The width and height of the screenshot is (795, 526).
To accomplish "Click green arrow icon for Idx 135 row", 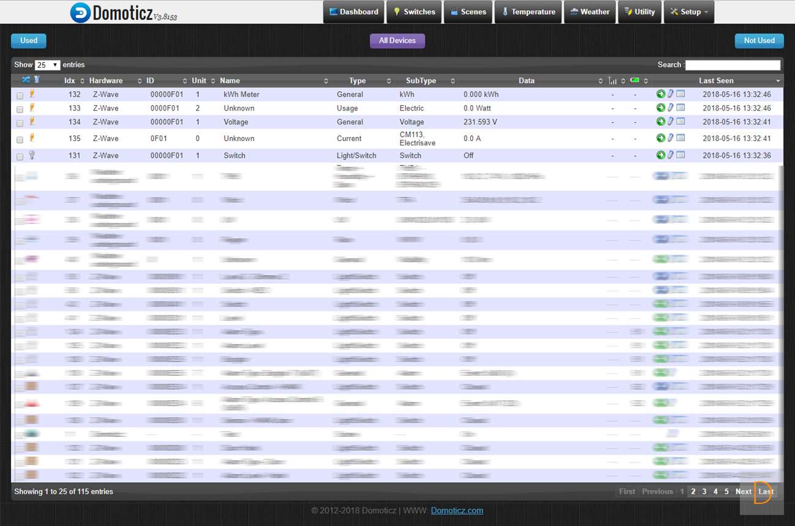I will click(660, 138).
